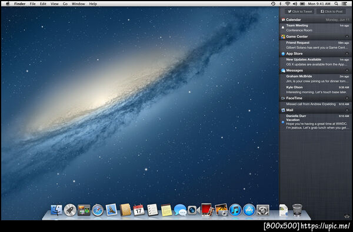Dismiss Messages notifications with X
The width and height of the screenshot is (353, 232).
click(347, 70)
